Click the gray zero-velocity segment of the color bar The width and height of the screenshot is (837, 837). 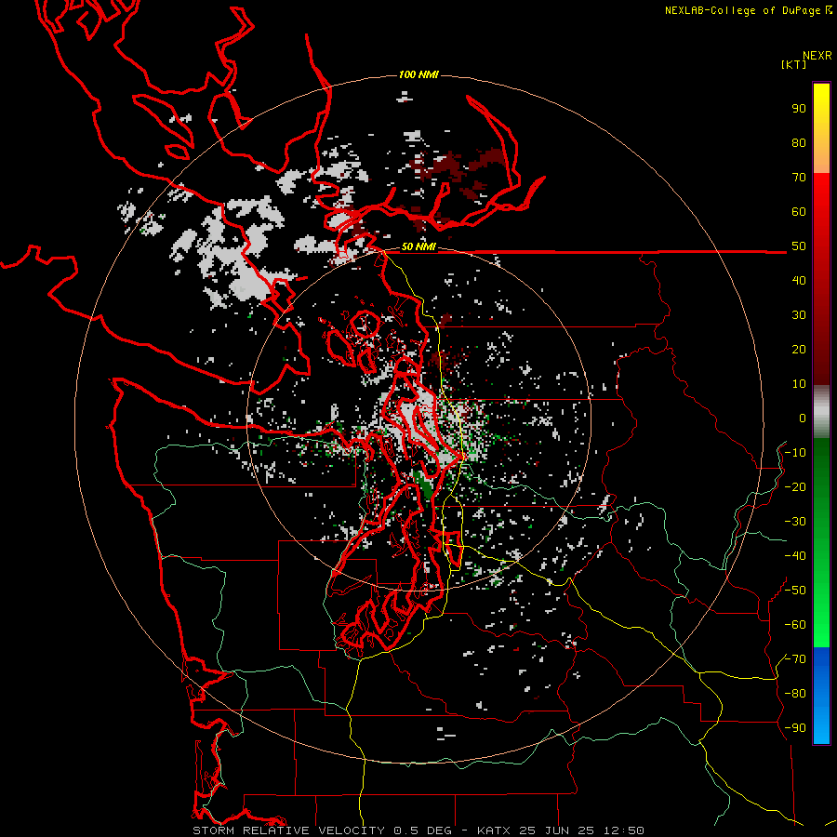[x=821, y=412]
